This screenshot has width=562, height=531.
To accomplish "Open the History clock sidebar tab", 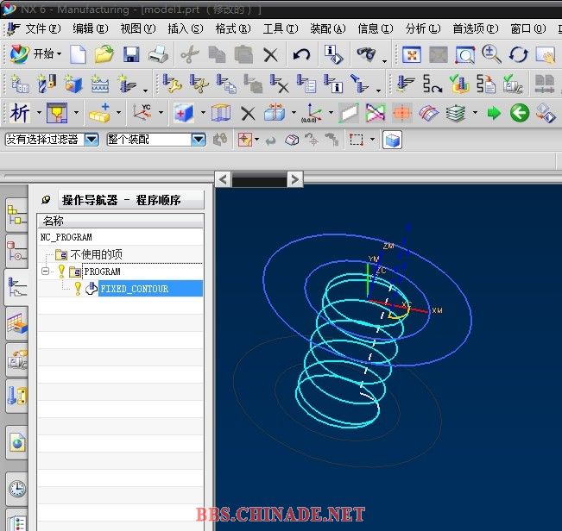I will pyautogui.click(x=16, y=489).
